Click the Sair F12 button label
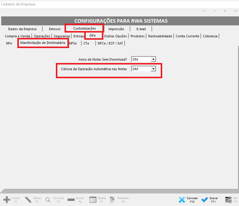The width and height of the screenshot is (239, 206). pyautogui.click(x=235, y=200)
